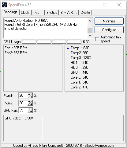This screenshot has height=148, width=127.
Task: Click the fourth CPU Usage bar
Action: (74, 42)
